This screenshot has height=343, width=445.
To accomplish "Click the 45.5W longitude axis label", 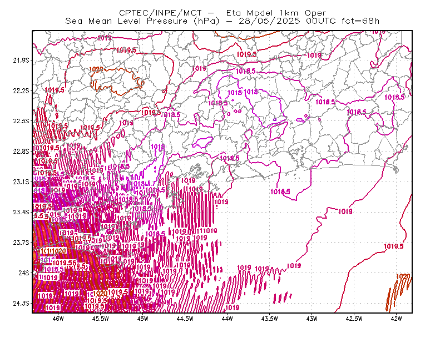I will pos(101,319).
